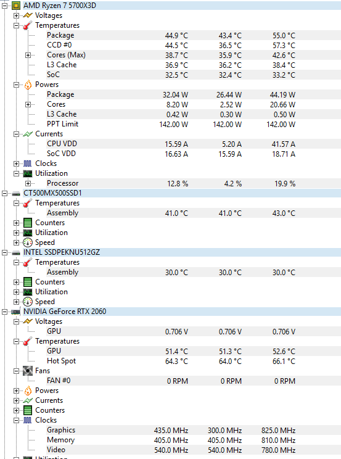Click INTEL SSD Speed gauge icon

click(x=28, y=302)
